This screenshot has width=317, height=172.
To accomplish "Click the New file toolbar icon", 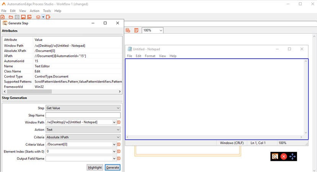I will tap(3, 17).
